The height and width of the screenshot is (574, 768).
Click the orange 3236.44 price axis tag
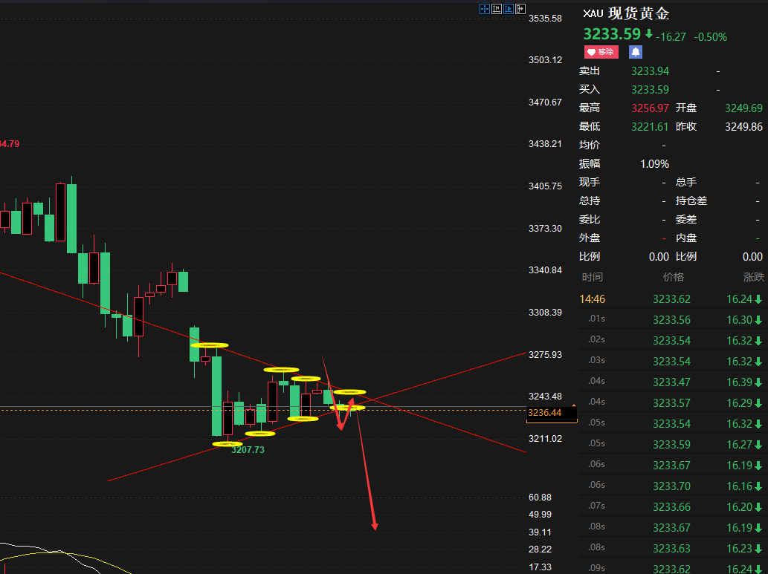(x=552, y=413)
